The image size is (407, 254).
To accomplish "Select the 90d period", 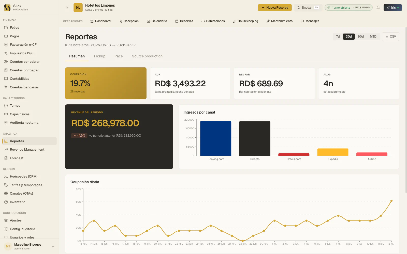I will click(361, 37).
